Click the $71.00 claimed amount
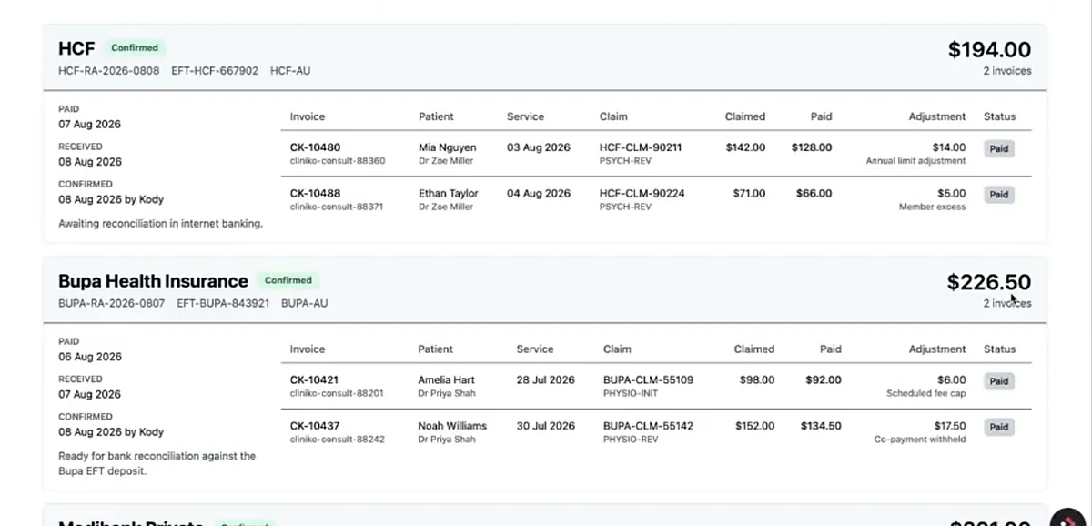 point(749,193)
